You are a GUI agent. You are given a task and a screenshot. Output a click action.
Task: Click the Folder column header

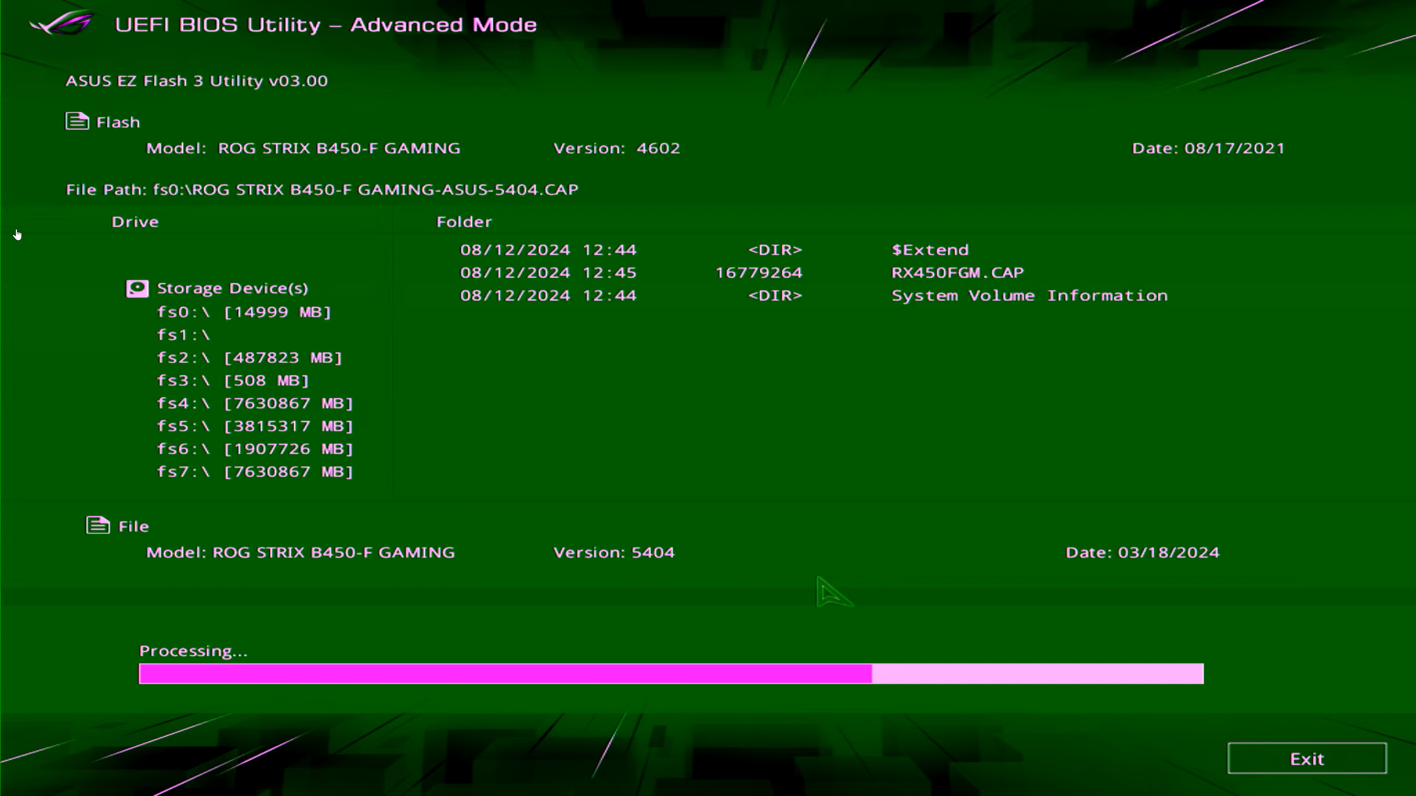pos(464,221)
